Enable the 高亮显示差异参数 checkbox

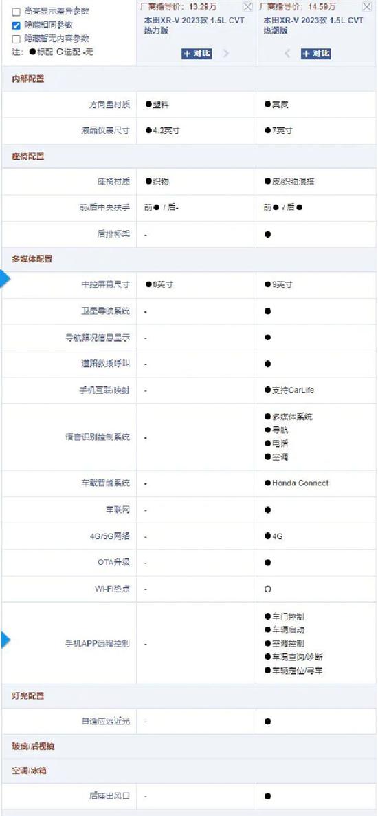coord(16,11)
